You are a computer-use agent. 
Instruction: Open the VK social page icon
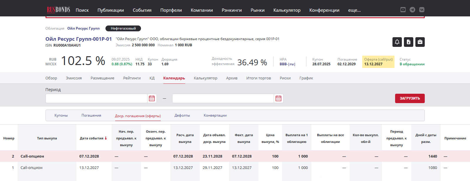coord(422,10)
